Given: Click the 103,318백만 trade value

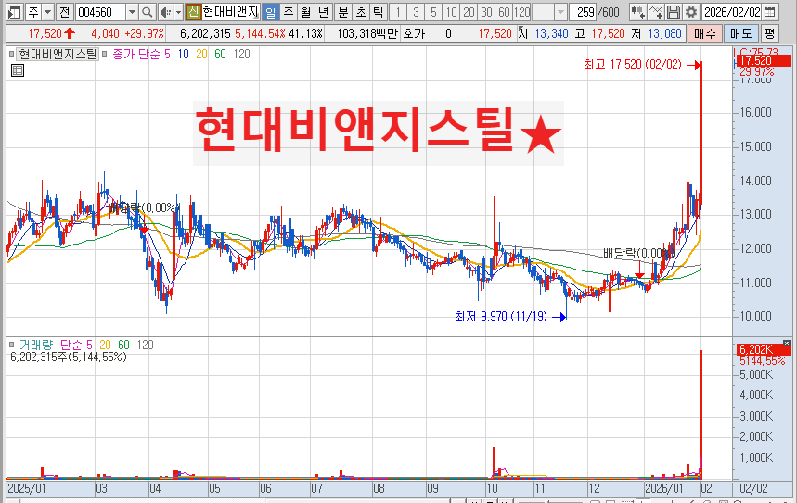Looking at the screenshot, I should coord(367,34).
